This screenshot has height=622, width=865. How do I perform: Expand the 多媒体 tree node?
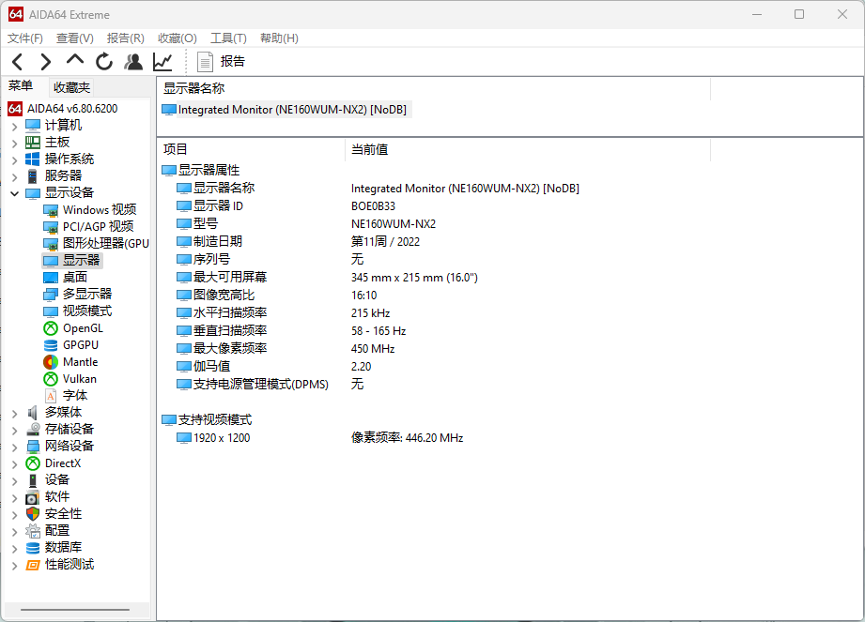point(15,413)
